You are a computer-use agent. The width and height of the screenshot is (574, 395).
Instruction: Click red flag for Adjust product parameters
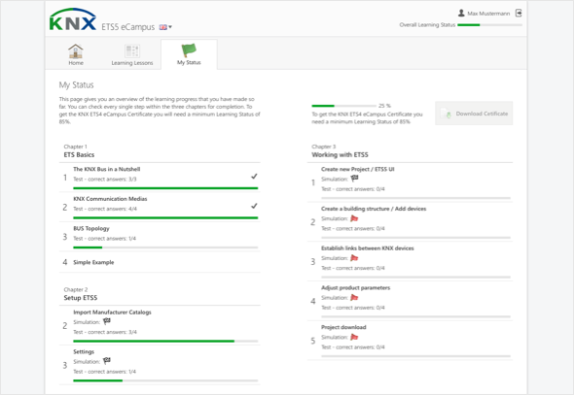pyautogui.click(x=354, y=297)
